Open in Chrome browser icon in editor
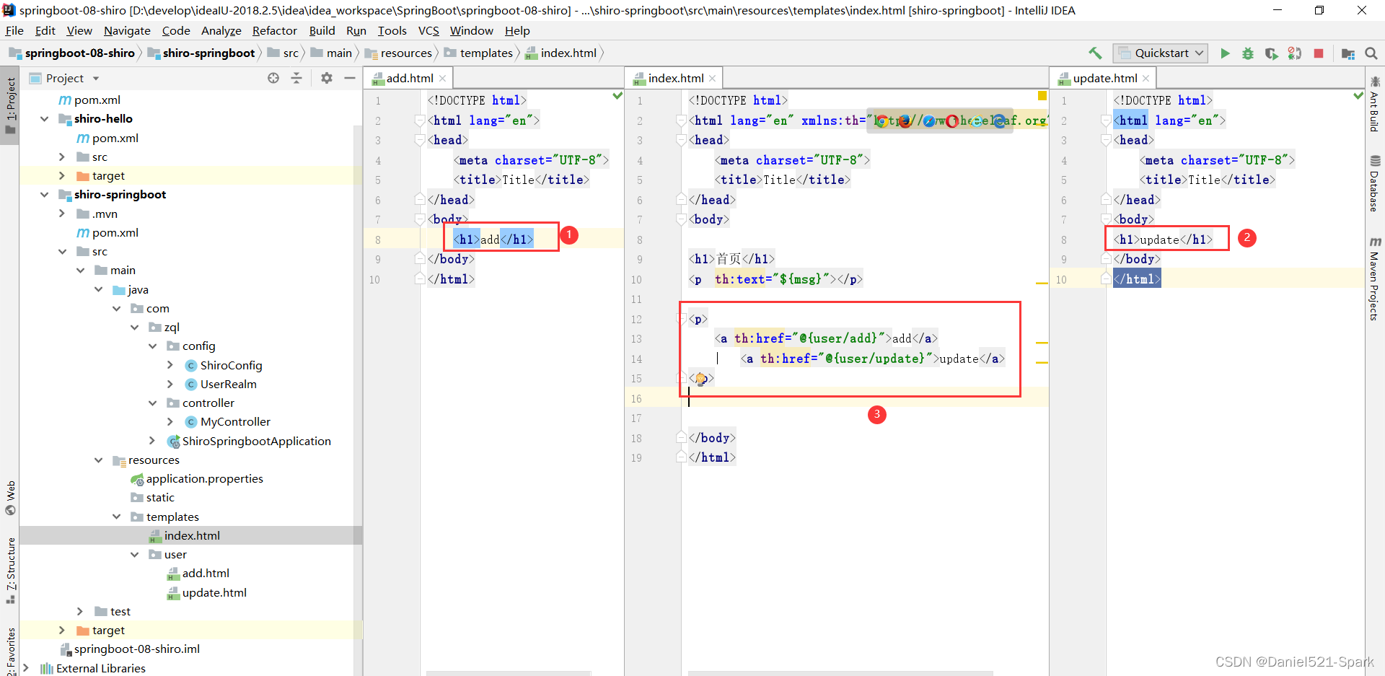Image resolution: width=1385 pixels, height=676 pixels. pos(881,120)
